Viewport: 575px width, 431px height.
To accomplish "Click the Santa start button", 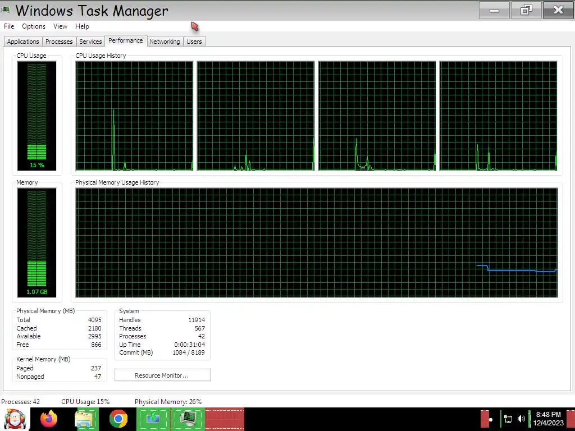I will (15, 419).
